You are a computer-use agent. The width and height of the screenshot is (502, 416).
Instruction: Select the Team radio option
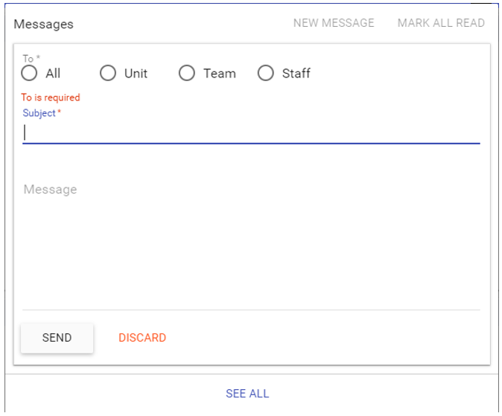point(187,73)
